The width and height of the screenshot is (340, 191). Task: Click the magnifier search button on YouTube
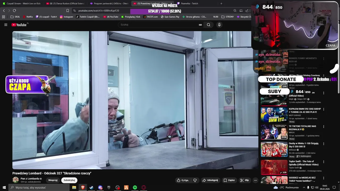209,25
